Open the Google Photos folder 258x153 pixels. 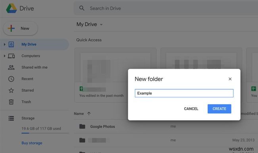click(102, 127)
